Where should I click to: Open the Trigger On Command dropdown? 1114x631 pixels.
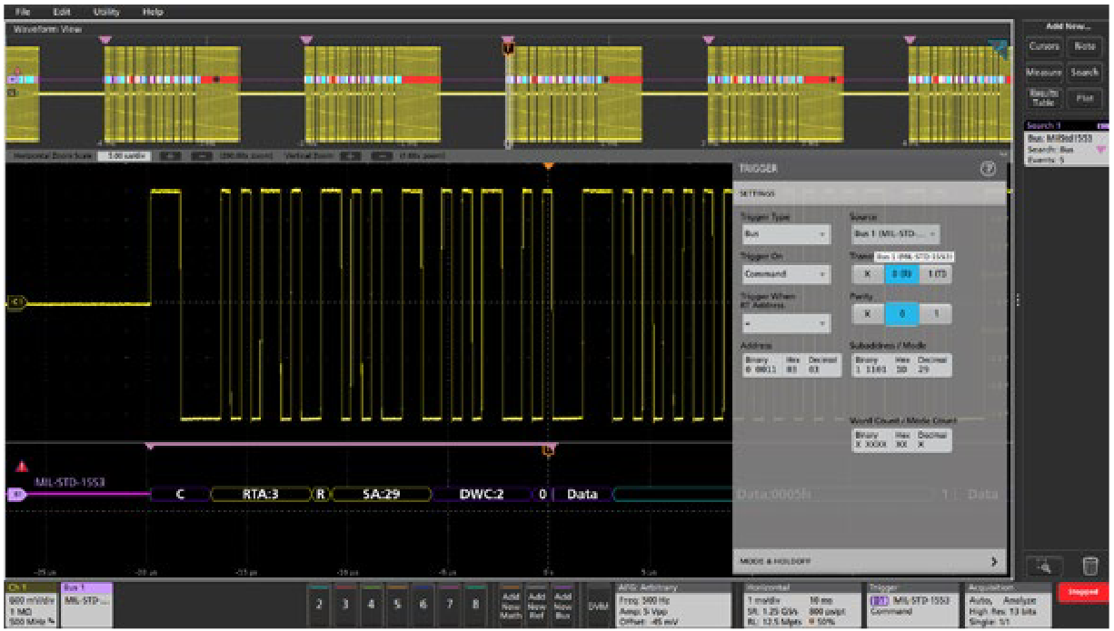[x=785, y=273]
